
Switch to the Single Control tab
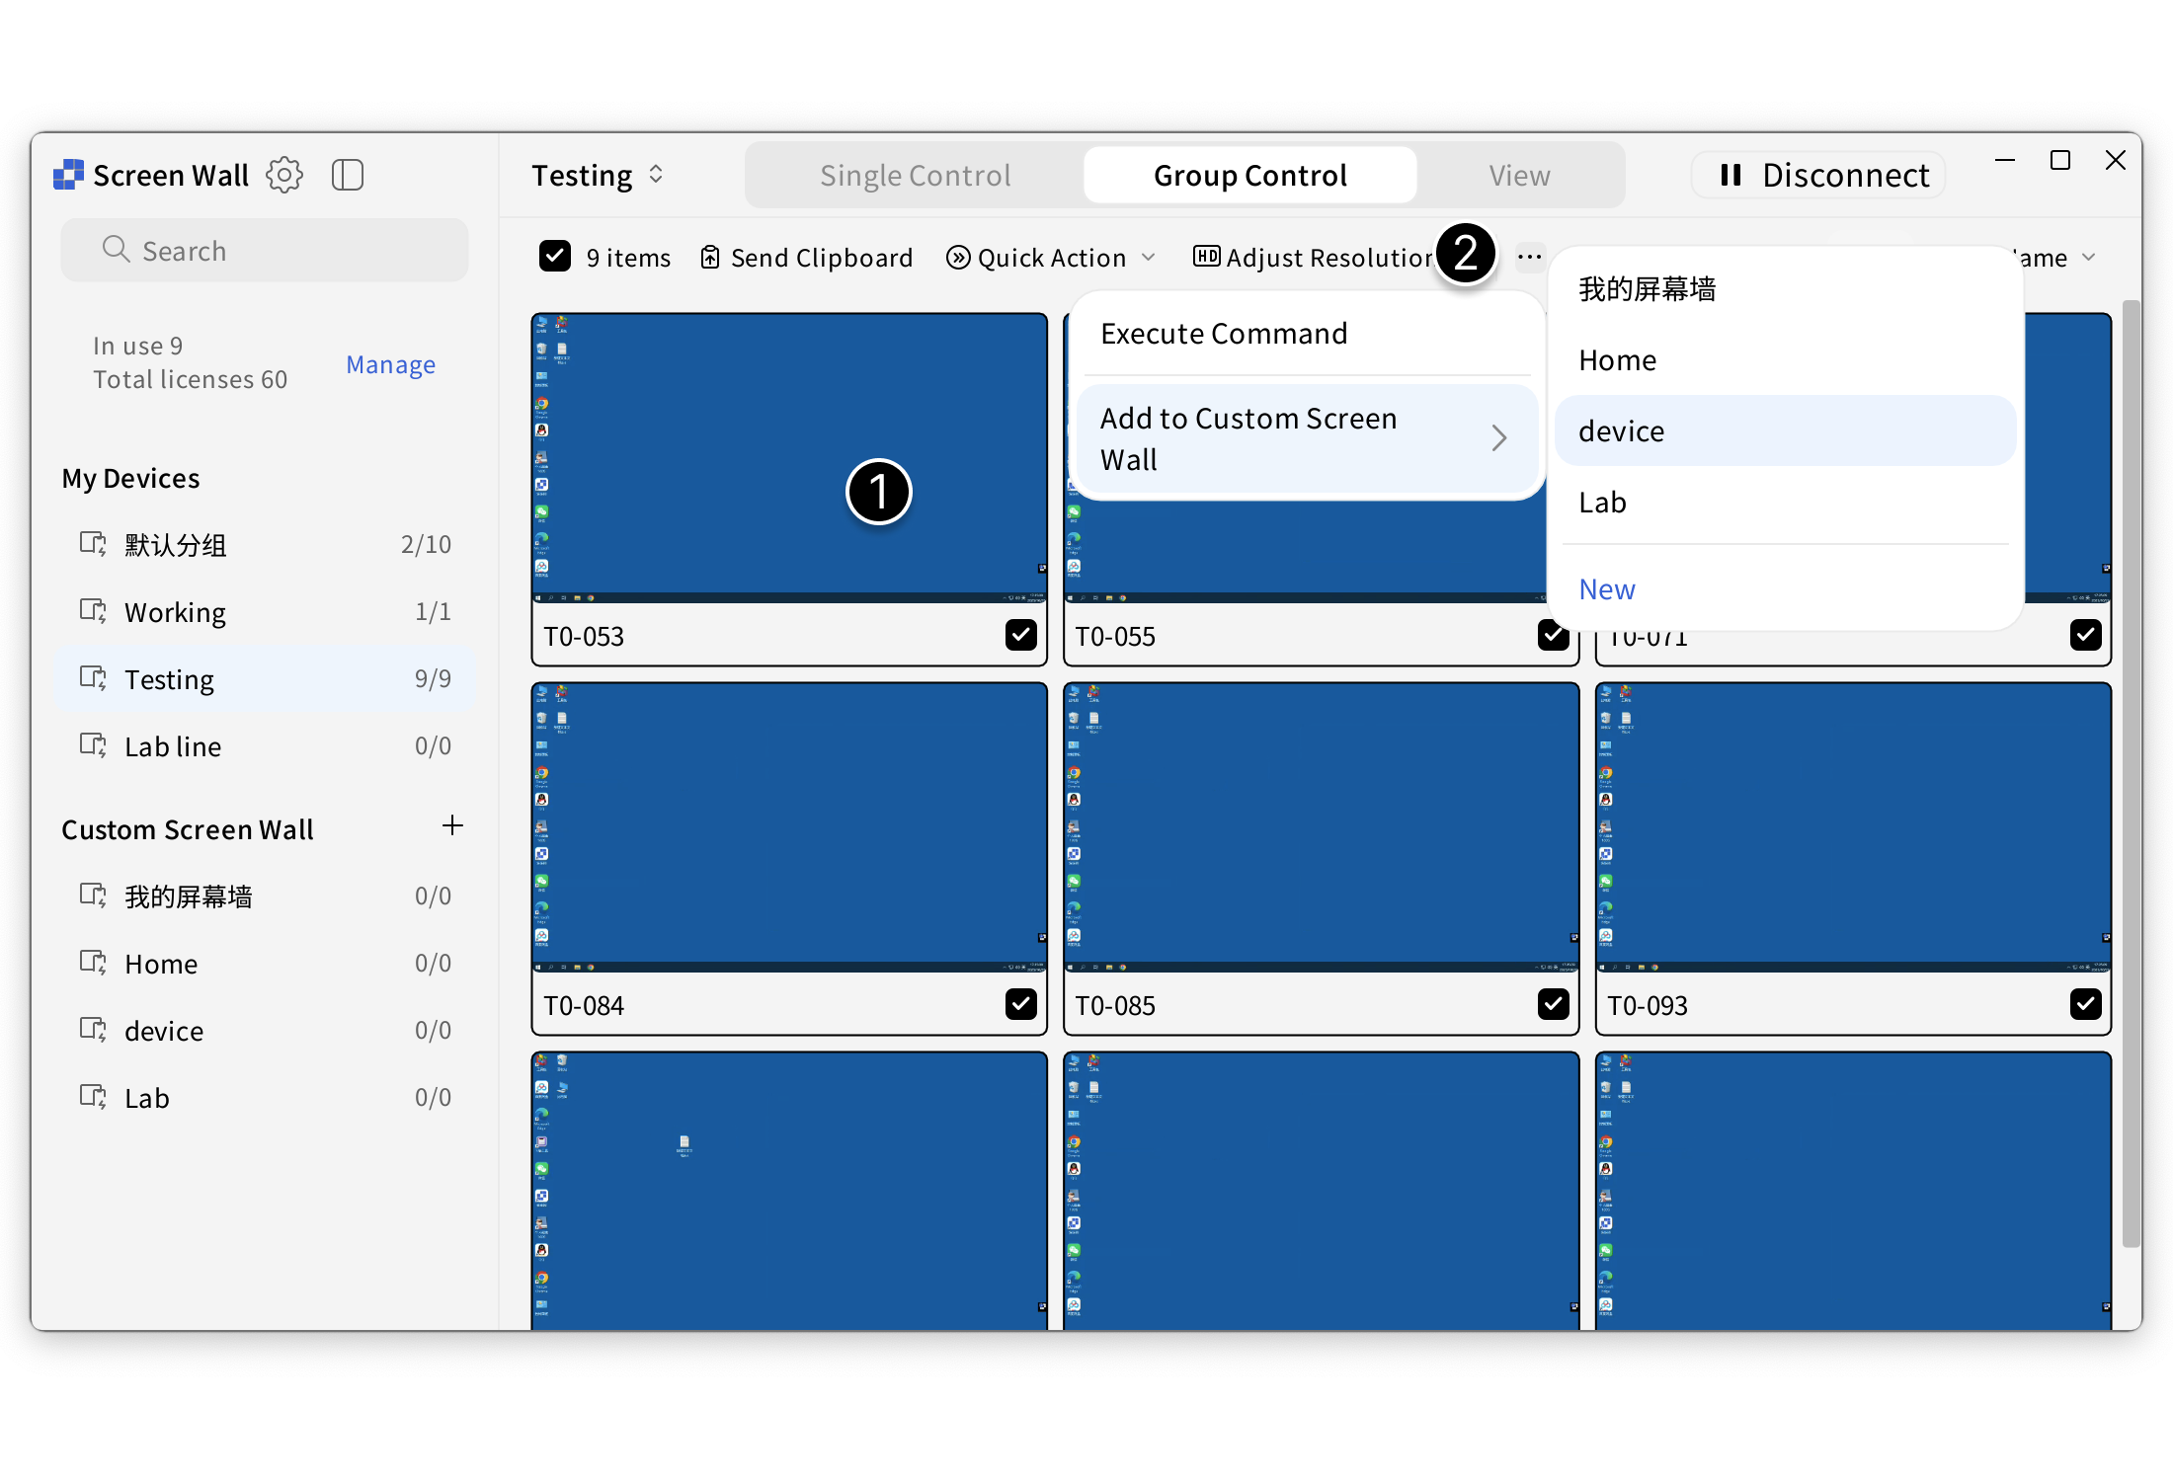(915, 175)
